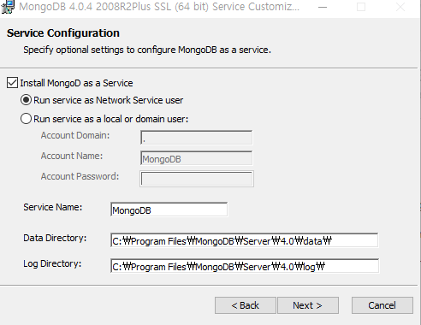Select Run service as local or domain user
The image size is (421, 325).
[26, 119]
